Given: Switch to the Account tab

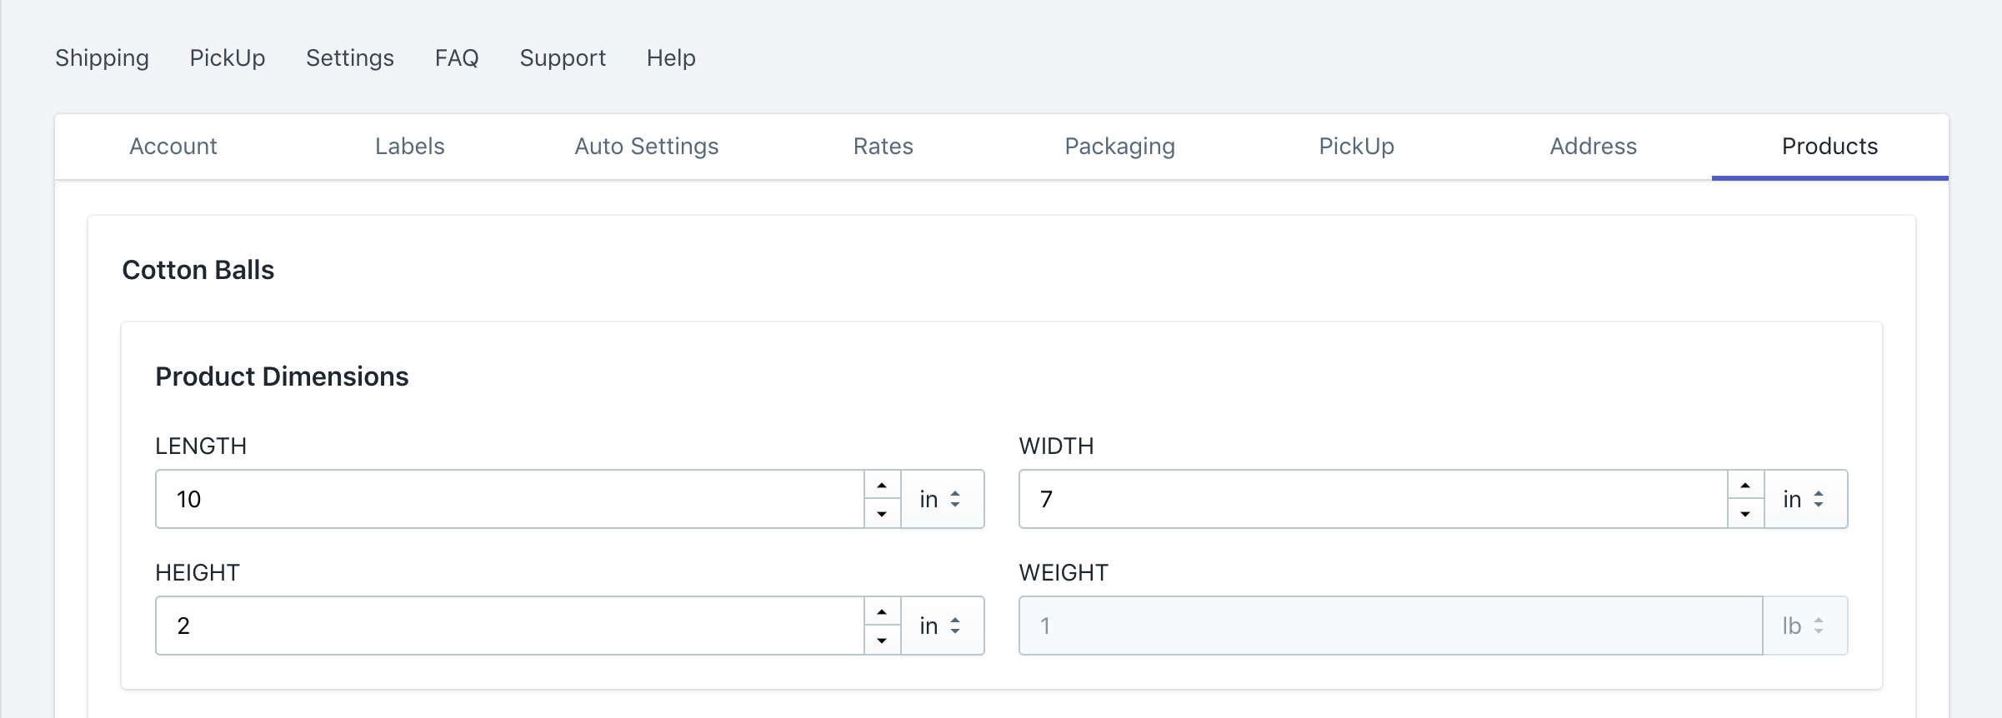Looking at the screenshot, I should 173,147.
